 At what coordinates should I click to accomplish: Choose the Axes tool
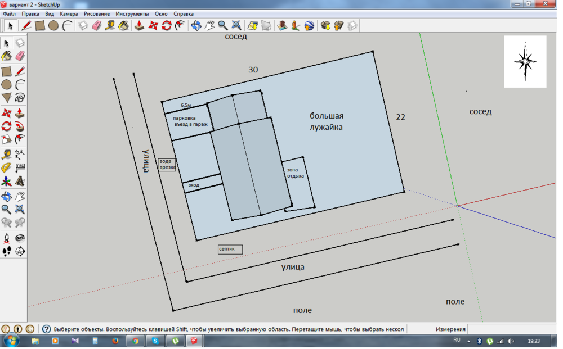pyautogui.click(x=6, y=182)
